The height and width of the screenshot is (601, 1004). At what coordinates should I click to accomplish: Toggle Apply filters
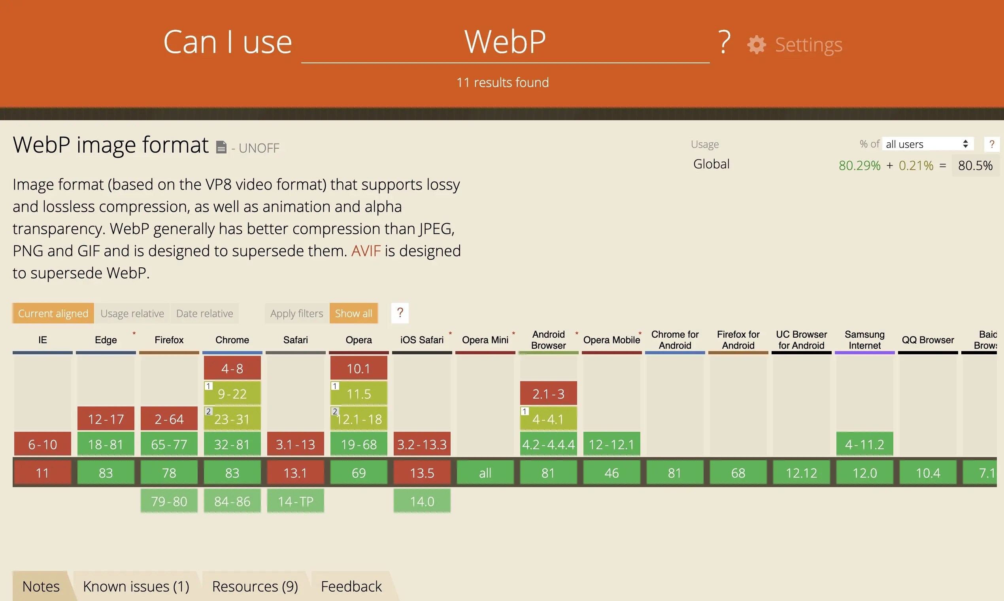point(297,313)
